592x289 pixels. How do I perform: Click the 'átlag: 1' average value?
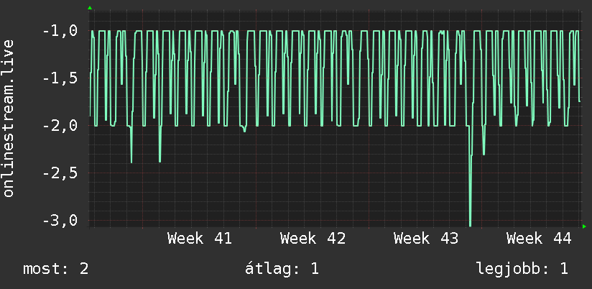click(282, 269)
